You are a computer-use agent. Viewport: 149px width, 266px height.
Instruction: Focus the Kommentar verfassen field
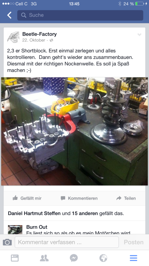pos(67,242)
